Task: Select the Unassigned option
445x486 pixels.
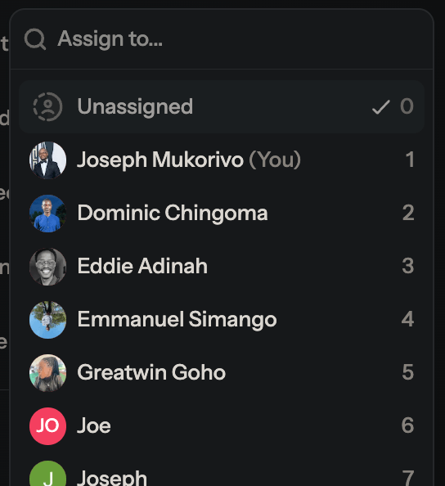Action: pos(222,106)
